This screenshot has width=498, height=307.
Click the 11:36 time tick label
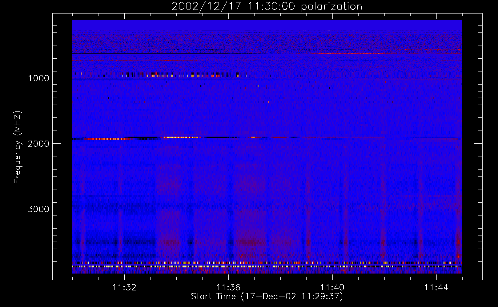(x=228, y=288)
